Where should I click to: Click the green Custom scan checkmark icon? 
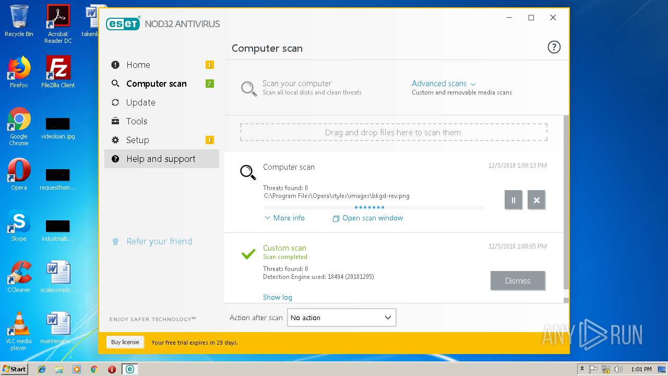pyautogui.click(x=248, y=254)
